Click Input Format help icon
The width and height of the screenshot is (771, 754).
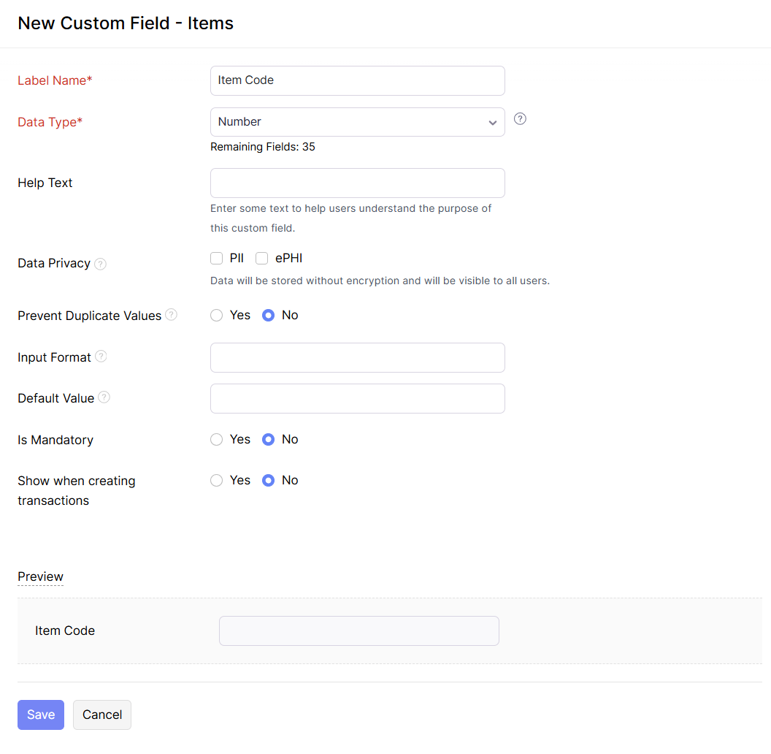click(x=101, y=357)
